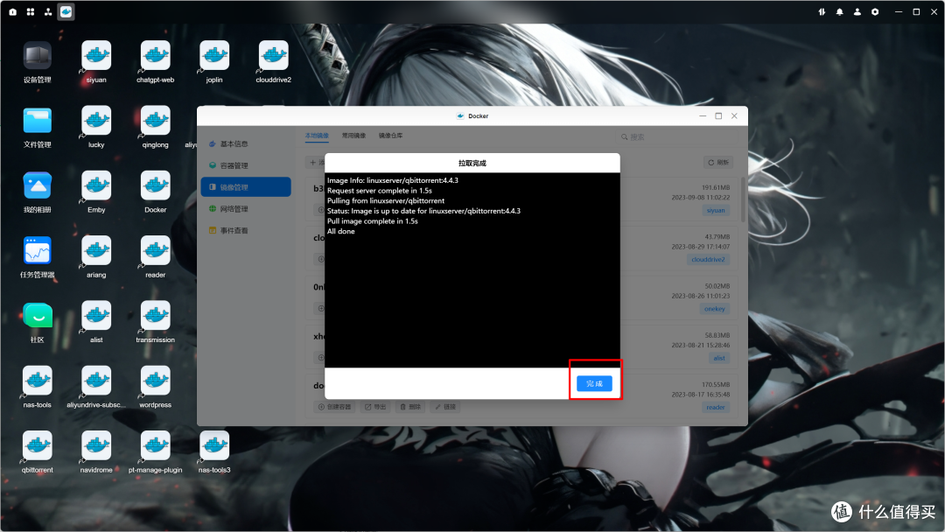The image size is (945, 532).
Task: Open notifications bell in top bar
Action: 839,11
